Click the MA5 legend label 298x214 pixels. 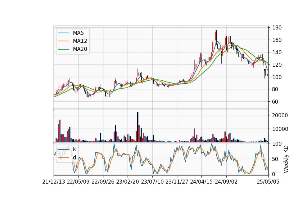(78, 33)
